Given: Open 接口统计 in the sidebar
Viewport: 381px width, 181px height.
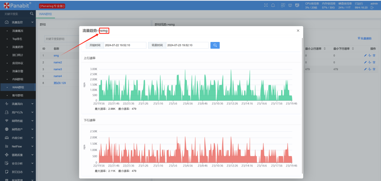Looking at the screenshot, I should (x=18, y=55).
